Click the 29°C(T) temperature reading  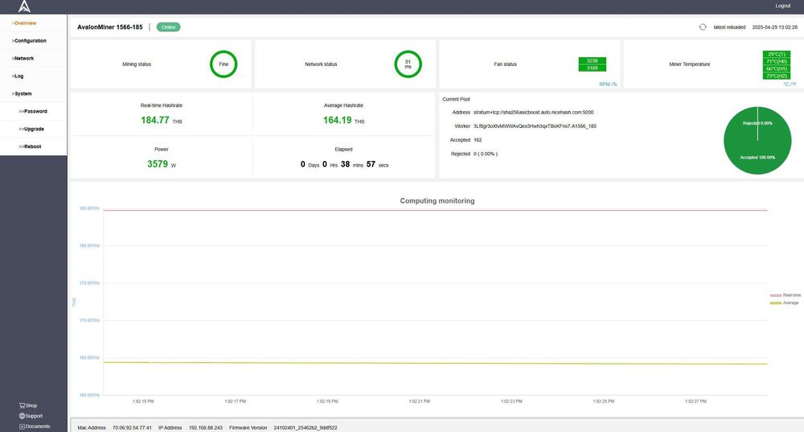click(777, 54)
